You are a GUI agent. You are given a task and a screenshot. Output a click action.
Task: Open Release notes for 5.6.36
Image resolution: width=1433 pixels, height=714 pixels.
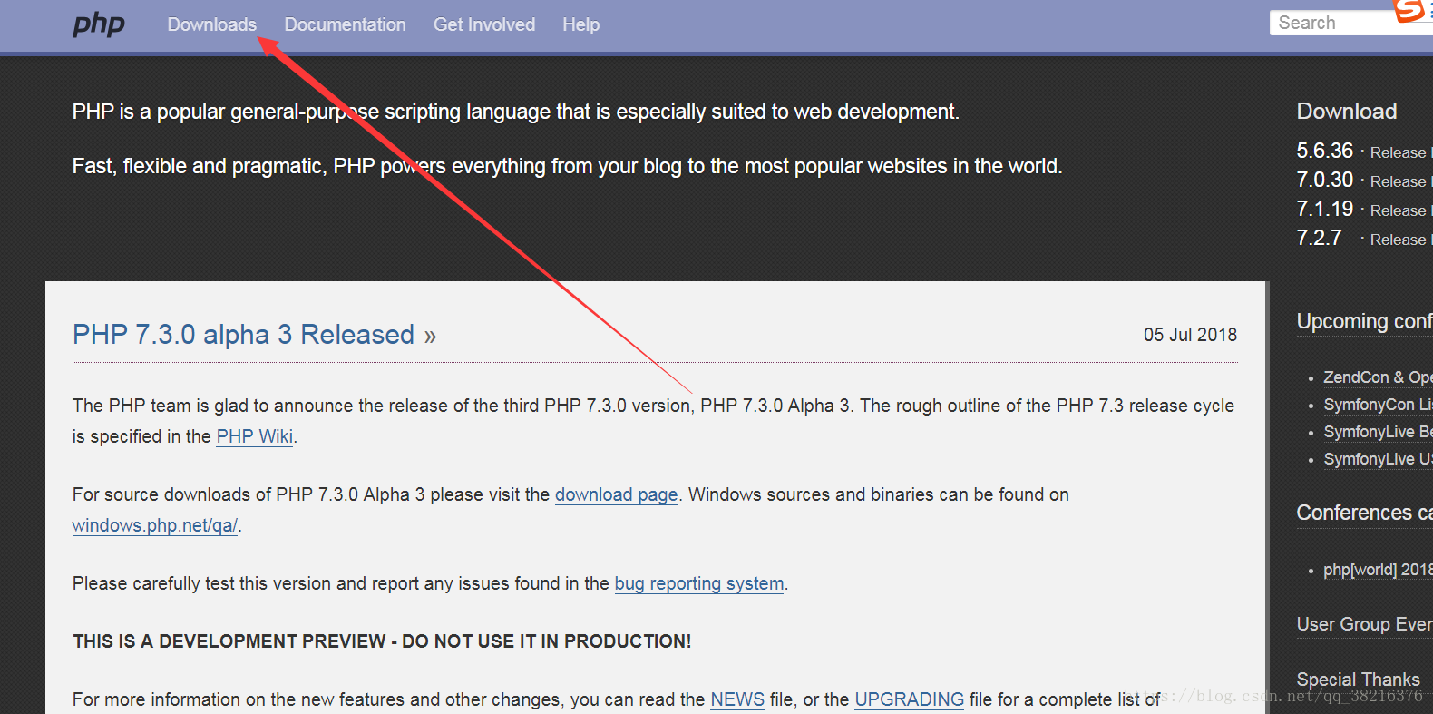1401,152
